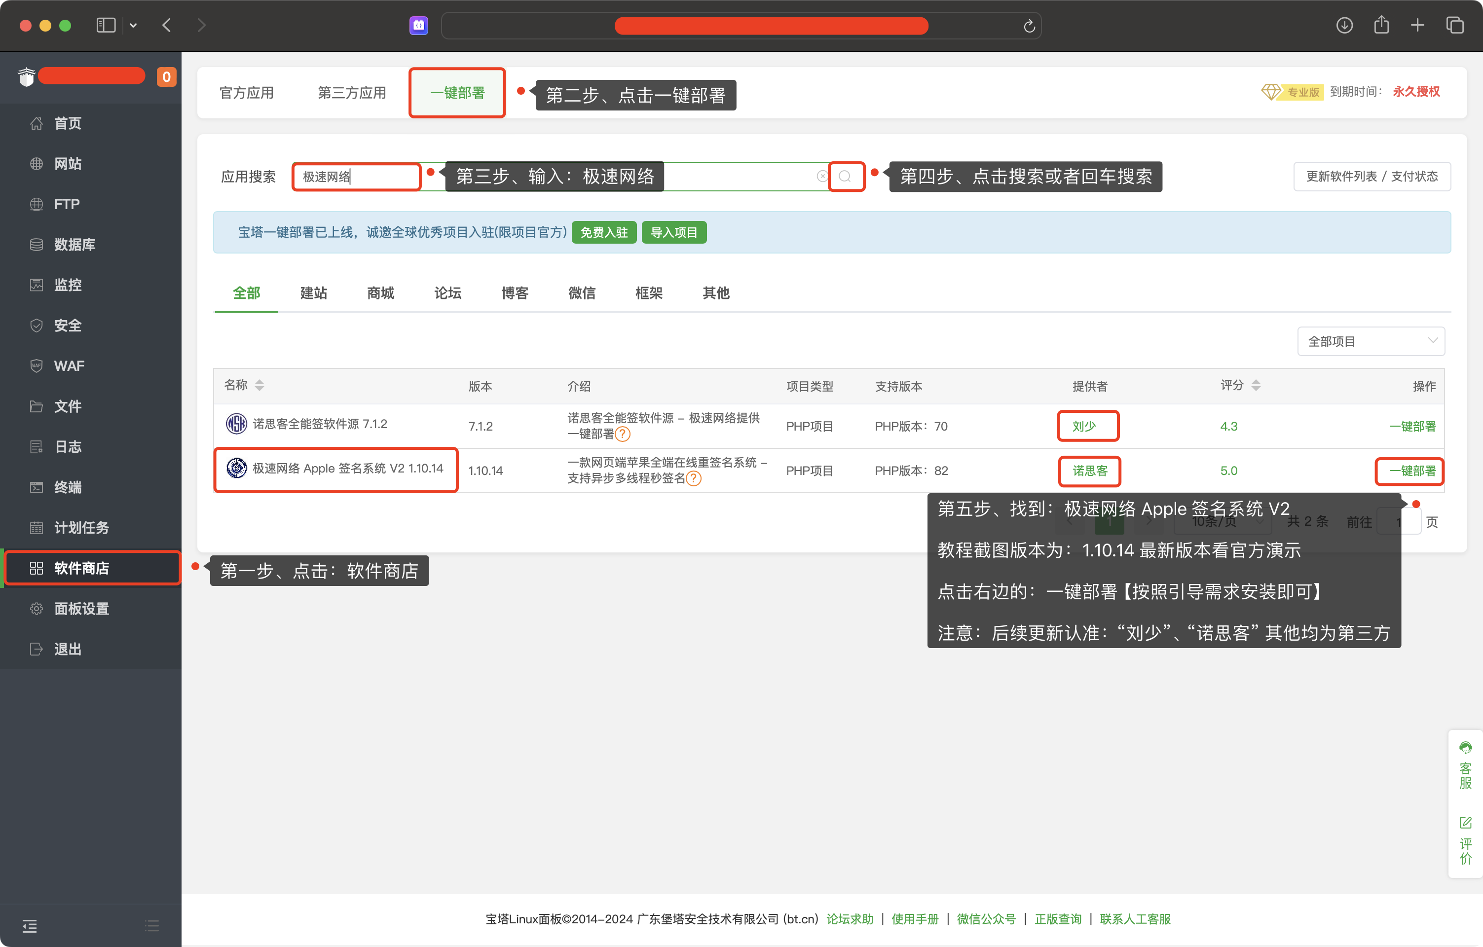Expand Safari sidebar options chevron
The height and width of the screenshot is (947, 1483).
[x=133, y=25]
